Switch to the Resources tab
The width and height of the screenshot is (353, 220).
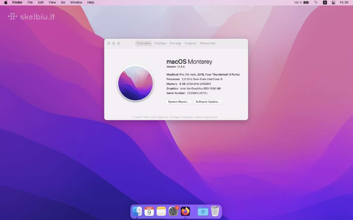click(x=208, y=43)
